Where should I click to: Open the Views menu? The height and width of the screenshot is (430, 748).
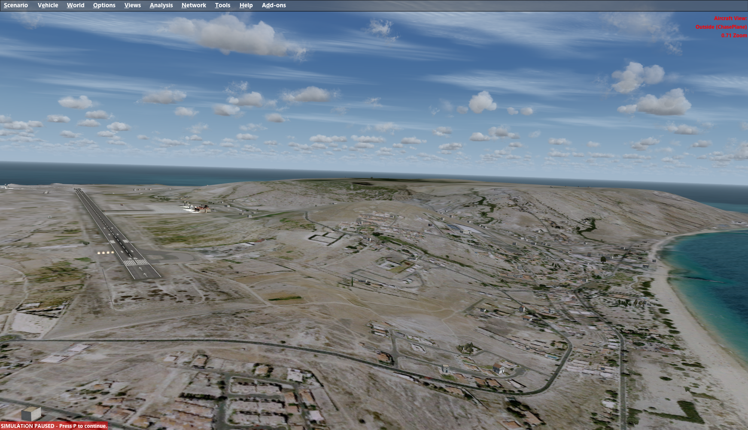click(133, 5)
